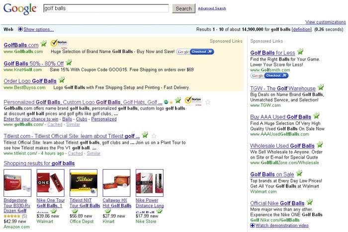Star the Personalized Golf Balls result
Image resolution: width=348 pixels, height=232 pixels.
coord(208,102)
